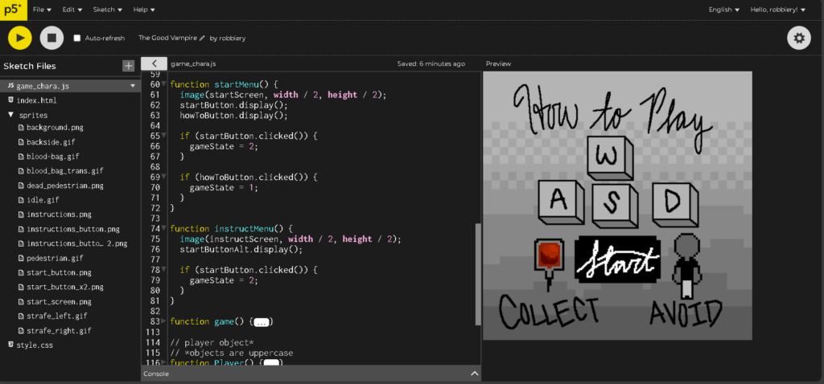Select dead_pedestrian.png file
Screen dimensions: 824x384
click(65, 186)
